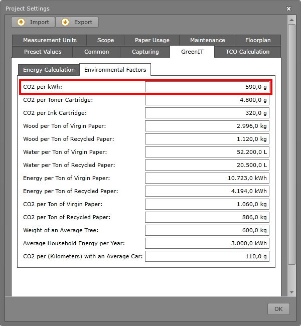The width and height of the screenshot is (301, 326).
Task: Edit Water per Ton of Recycled Paper value
Action: [x=207, y=165]
